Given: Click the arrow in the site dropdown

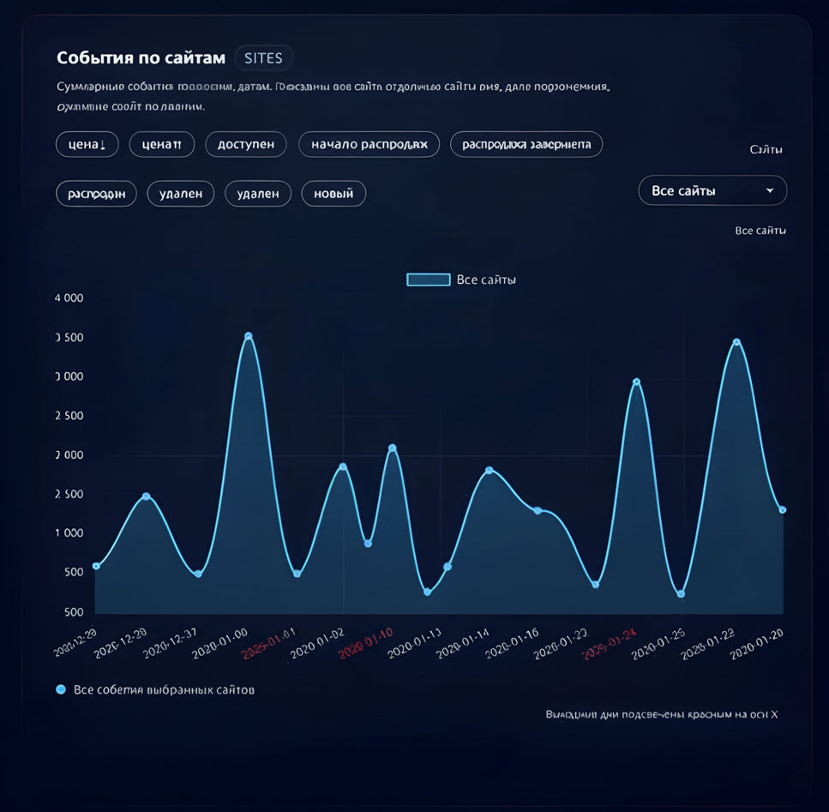Looking at the screenshot, I should coord(770,190).
